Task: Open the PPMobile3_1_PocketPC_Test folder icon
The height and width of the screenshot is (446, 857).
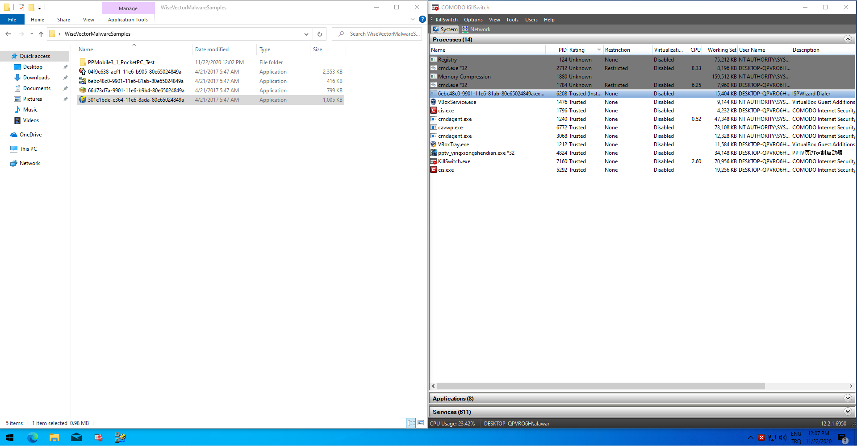Action: tap(82, 62)
